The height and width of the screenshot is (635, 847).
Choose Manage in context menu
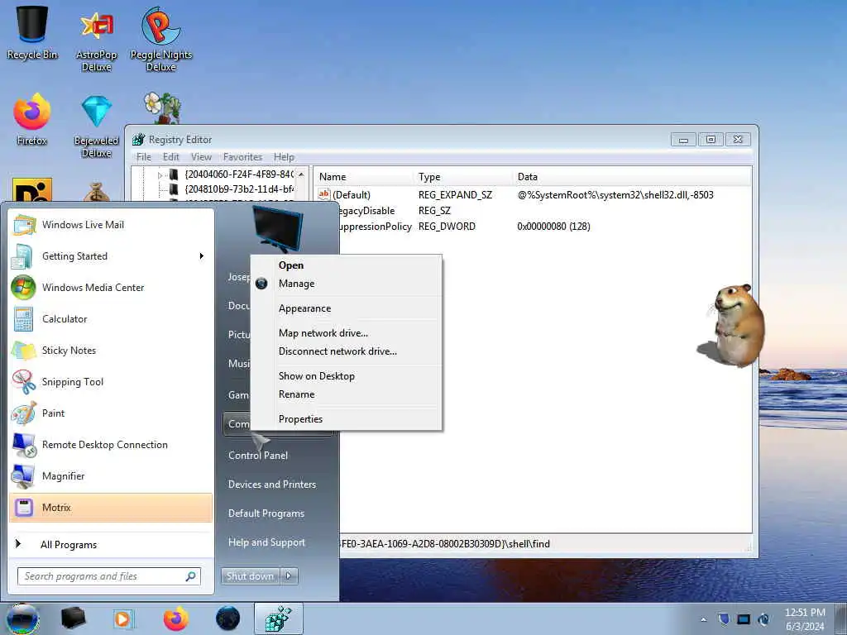[x=297, y=284]
